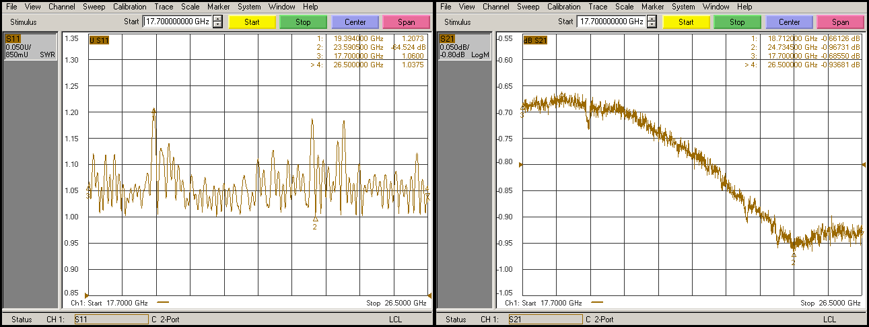Screen dimensions: 869x327
Task: Click active marker 4 readout in the S11 plot
Action: coord(368,65)
